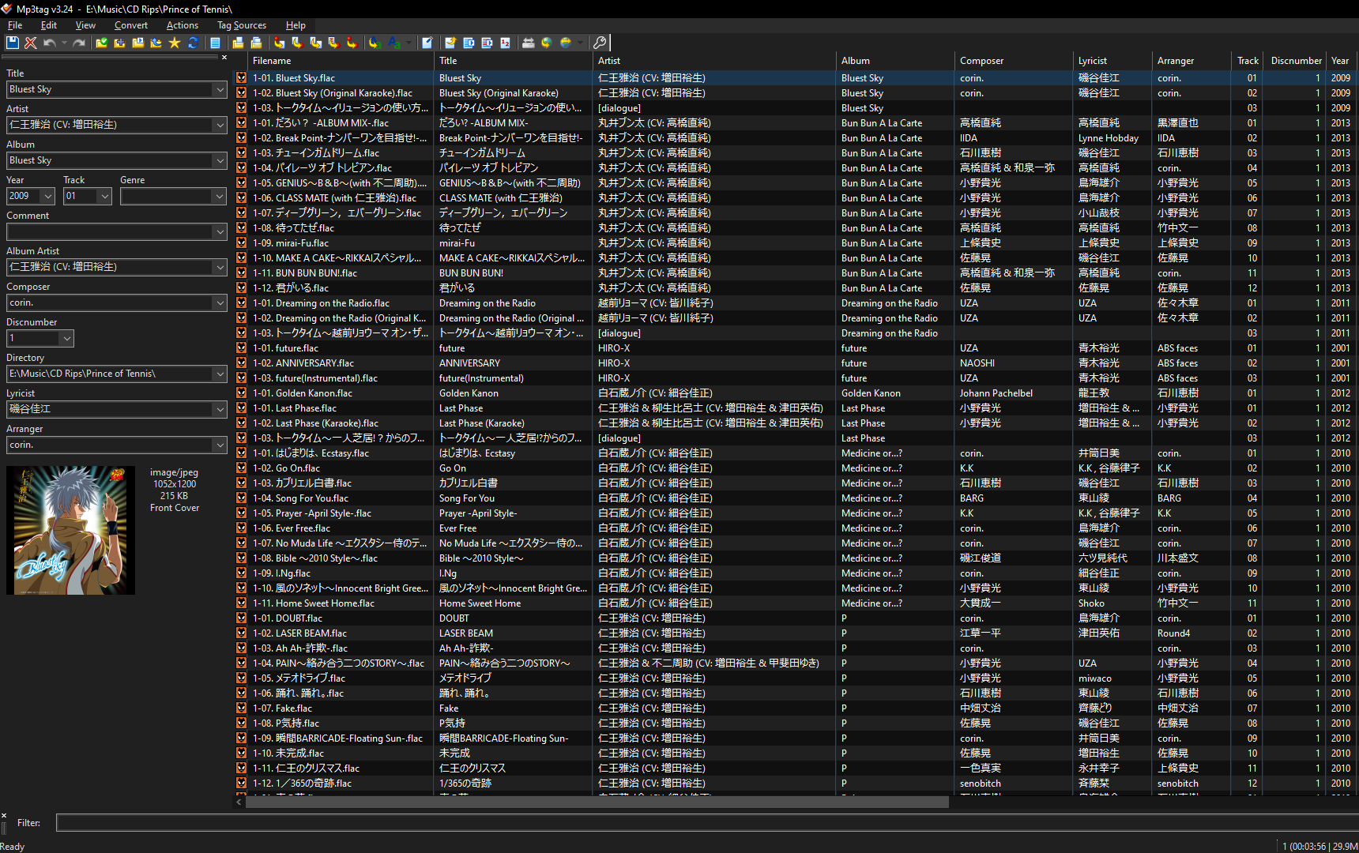Click the auto-numbering wizard icon
1359x853 pixels.
505,43
